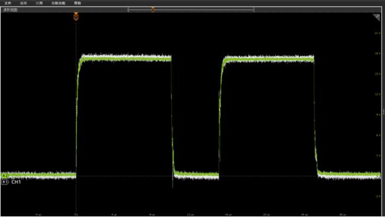Grab the left bracket of the overview bar
Image resolution: width=385 pixels, height=217 pixels.
point(129,9)
